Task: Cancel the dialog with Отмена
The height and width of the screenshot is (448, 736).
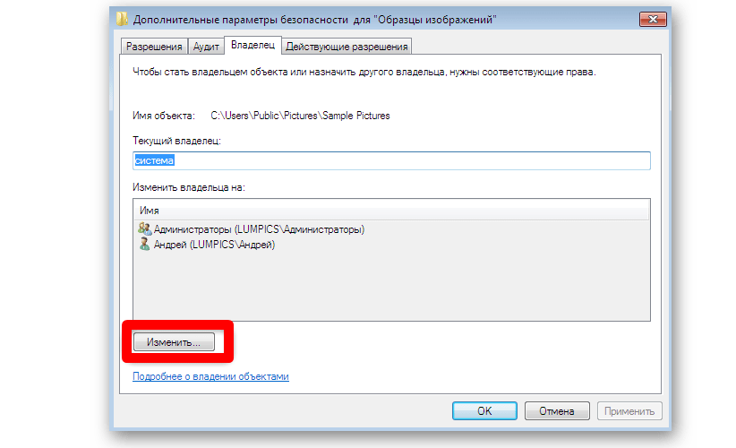Action: click(557, 411)
